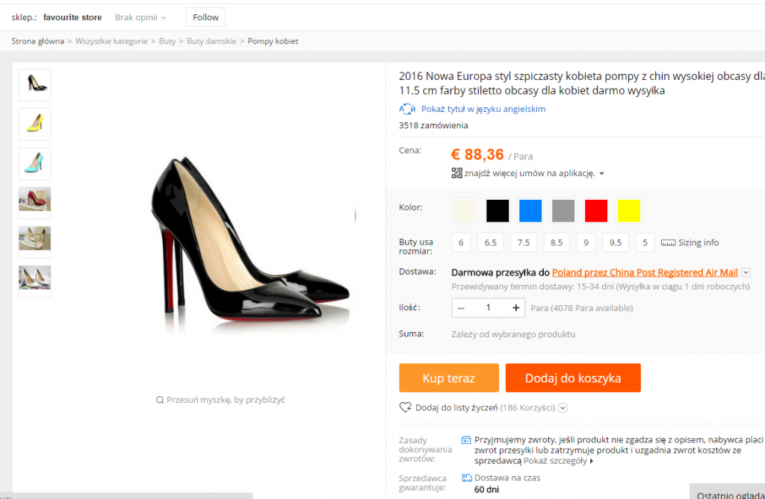Decrease quantity with the minus button

click(461, 307)
